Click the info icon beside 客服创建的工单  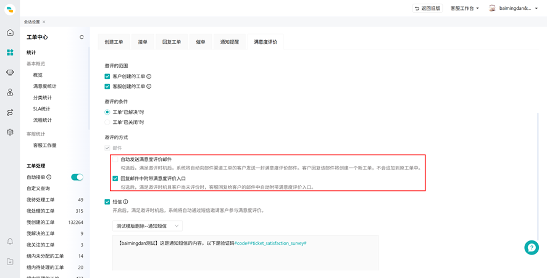(149, 86)
